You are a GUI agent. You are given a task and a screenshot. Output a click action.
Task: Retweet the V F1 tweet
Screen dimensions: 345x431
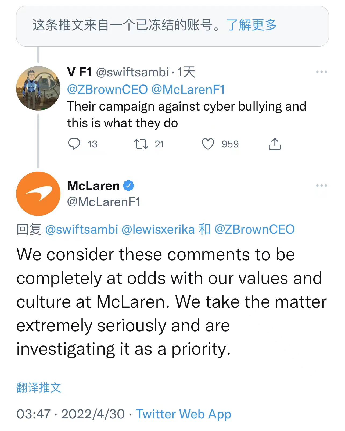click(141, 144)
